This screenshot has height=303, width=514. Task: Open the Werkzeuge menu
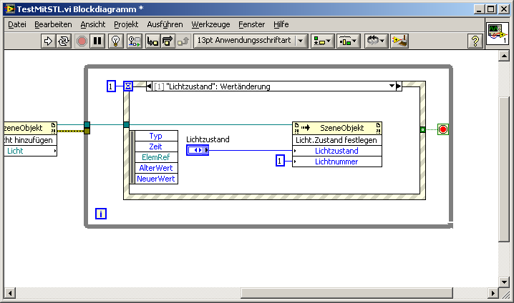[210, 24]
